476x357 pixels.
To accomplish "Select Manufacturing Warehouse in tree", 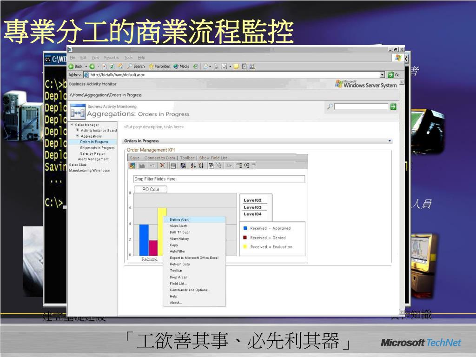I will tap(89, 171).
